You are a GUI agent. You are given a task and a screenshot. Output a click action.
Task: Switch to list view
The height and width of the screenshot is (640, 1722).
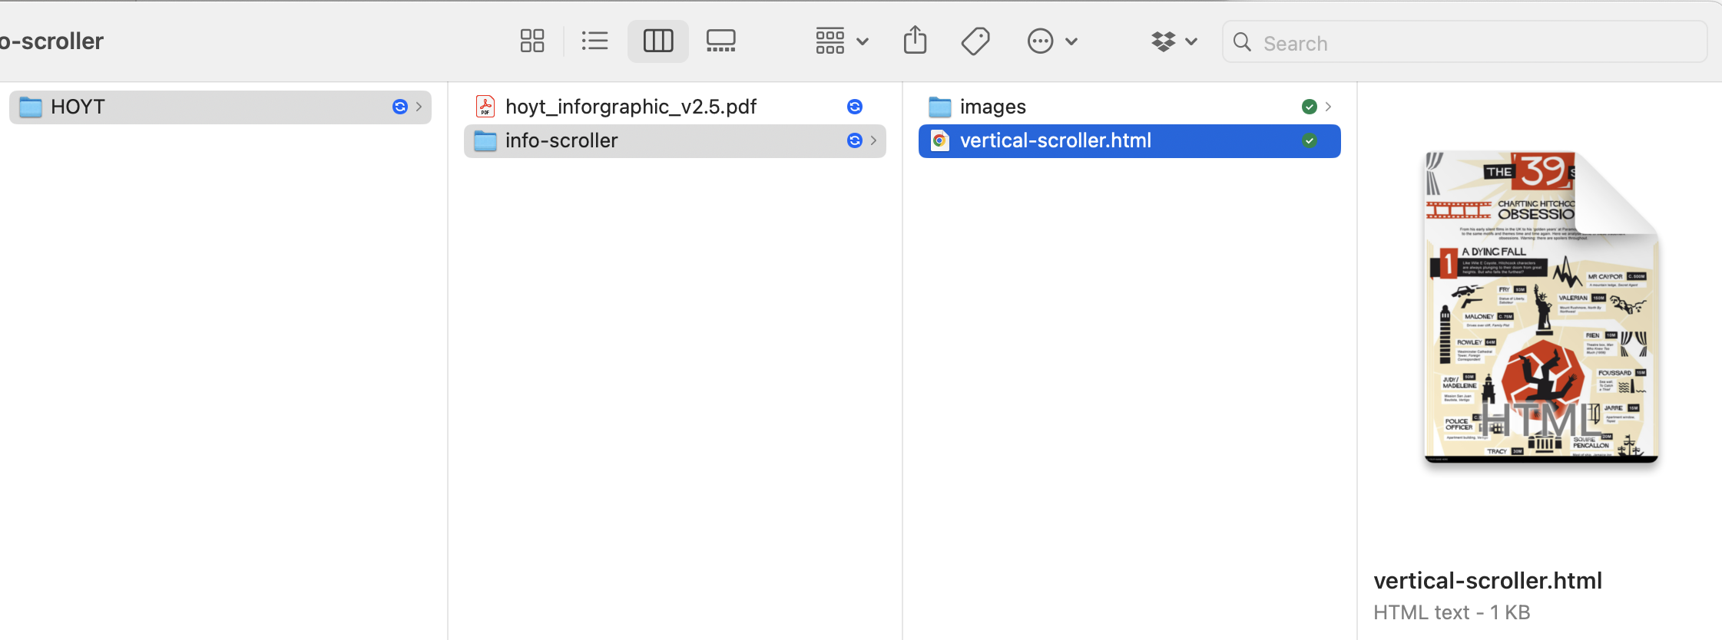[x=594, y=41]
